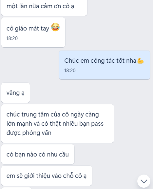Click the blue 'Chúc em công tác tốt nha' bubble
Image resolution: width=153 pixels, height=189 pixels.
coord(105,65)
